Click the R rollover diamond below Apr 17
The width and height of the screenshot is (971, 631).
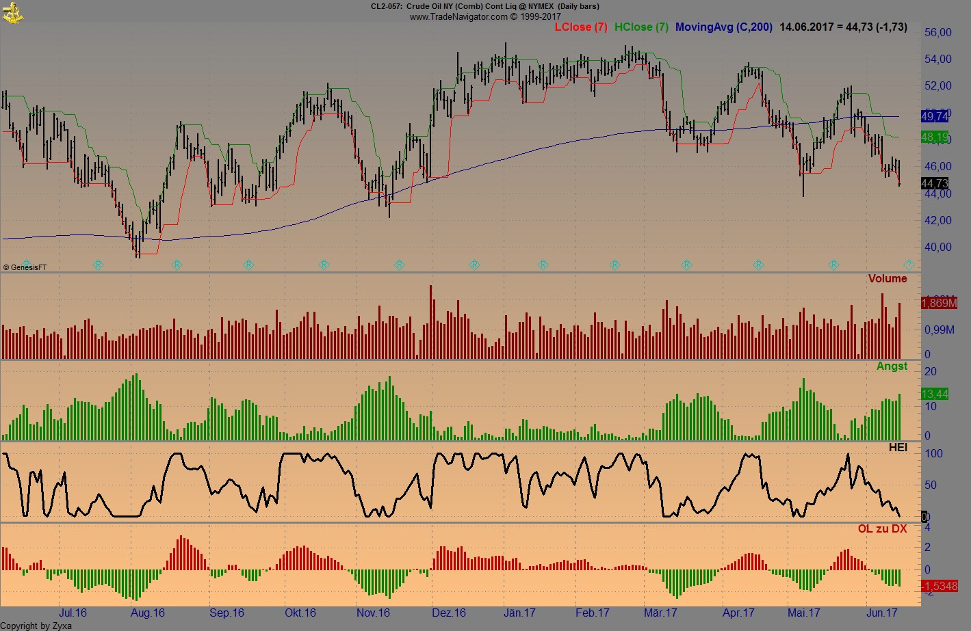tap(758, 265)
